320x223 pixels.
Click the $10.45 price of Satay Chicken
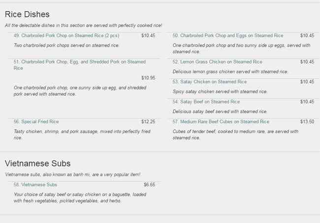point(307,82)
